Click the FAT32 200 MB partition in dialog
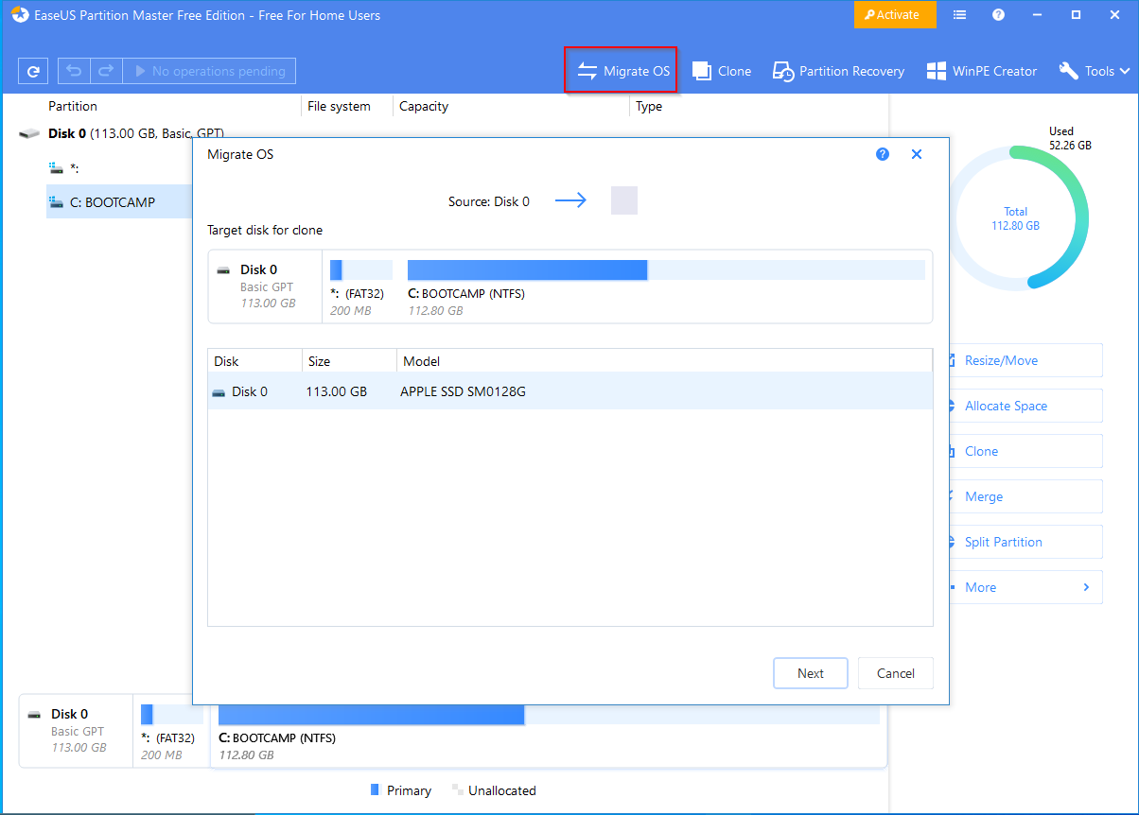 360,288
